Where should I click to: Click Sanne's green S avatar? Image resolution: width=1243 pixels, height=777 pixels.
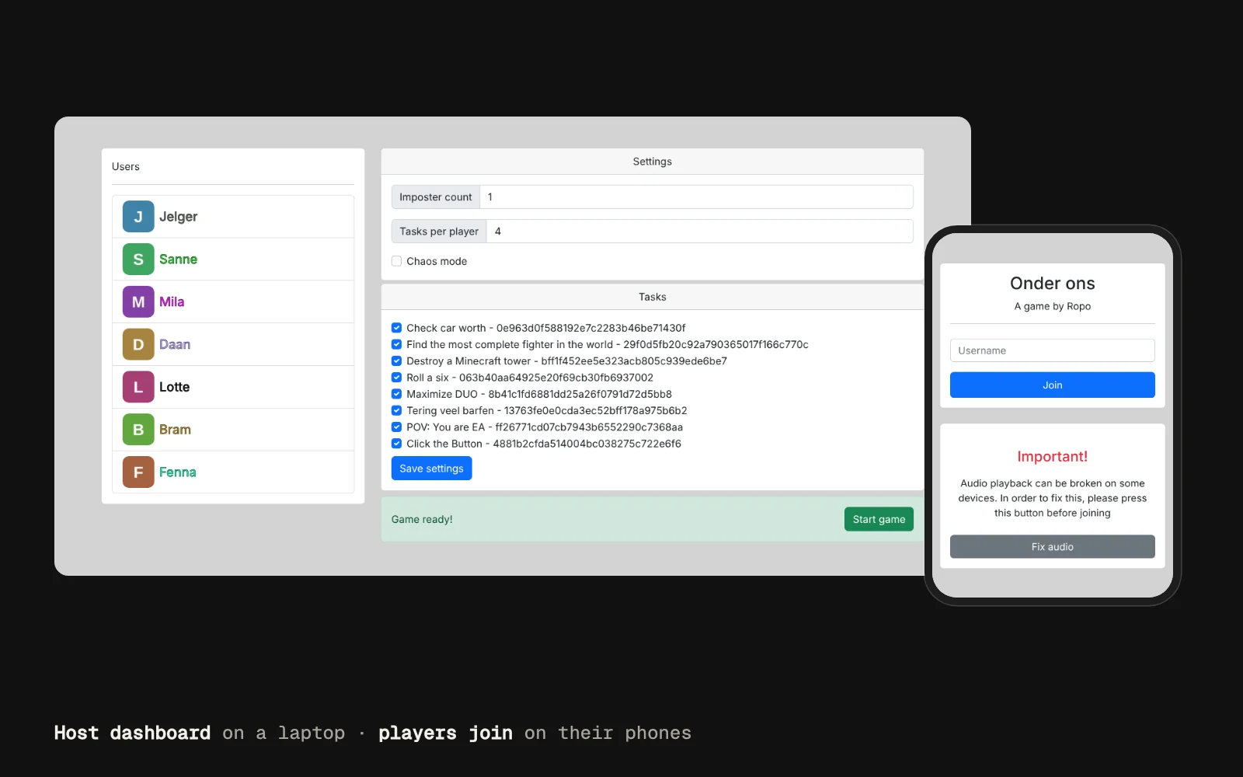138,260
